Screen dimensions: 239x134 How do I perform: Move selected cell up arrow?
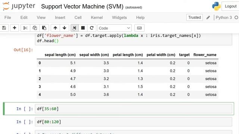tap(55, 28)
